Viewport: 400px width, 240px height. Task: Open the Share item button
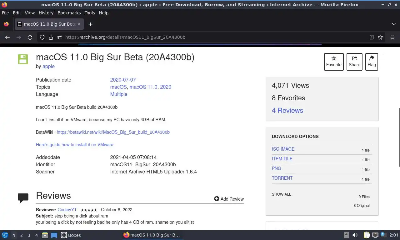pos(354,62)
